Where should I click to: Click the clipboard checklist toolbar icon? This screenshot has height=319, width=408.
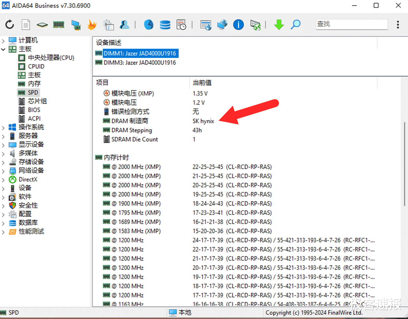[108, 25]
